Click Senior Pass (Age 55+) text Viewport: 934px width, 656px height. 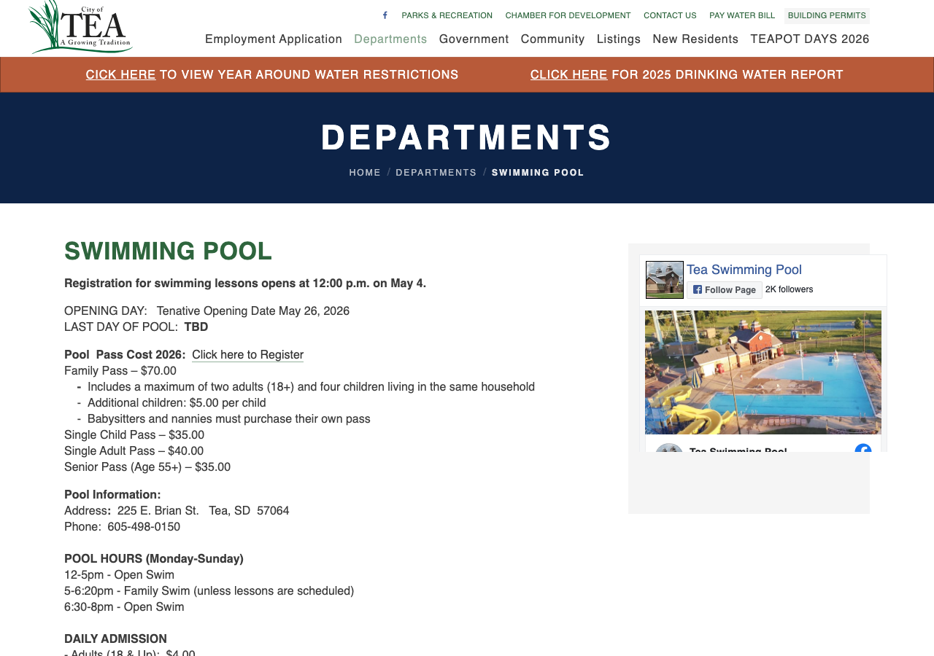pos(147,467)
